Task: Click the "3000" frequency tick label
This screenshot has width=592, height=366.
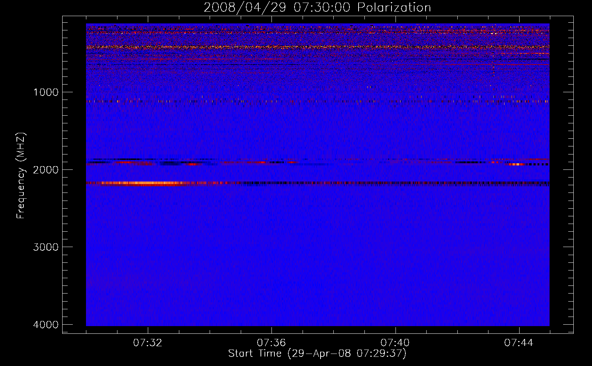Action: [46, 247]
